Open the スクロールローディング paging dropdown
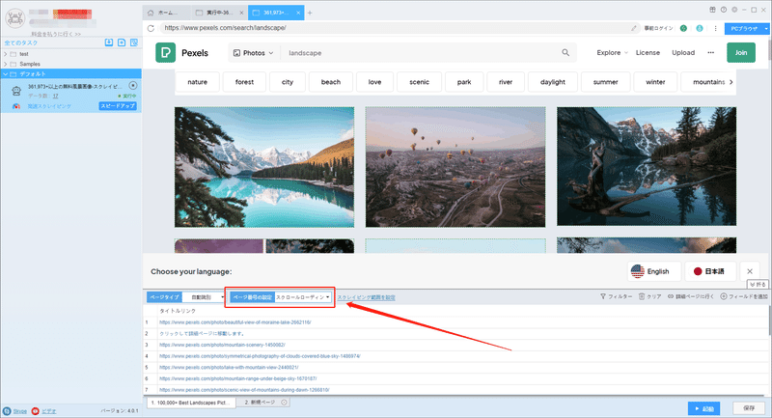Screen dimensions: 772x418 click(x=302, y=297)
